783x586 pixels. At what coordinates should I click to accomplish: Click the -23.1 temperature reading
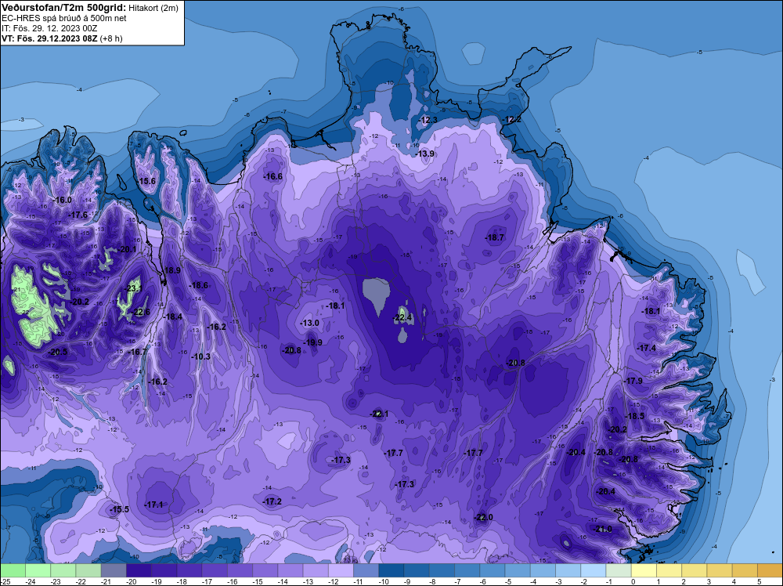133,288
